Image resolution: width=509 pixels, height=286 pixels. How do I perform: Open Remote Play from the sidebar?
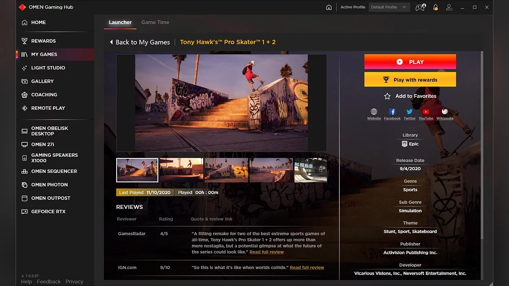click(48, 108)
